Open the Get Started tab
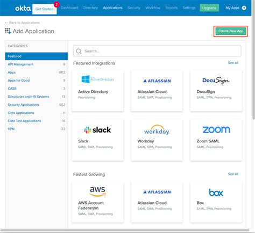255x233 pixels. 45,9
